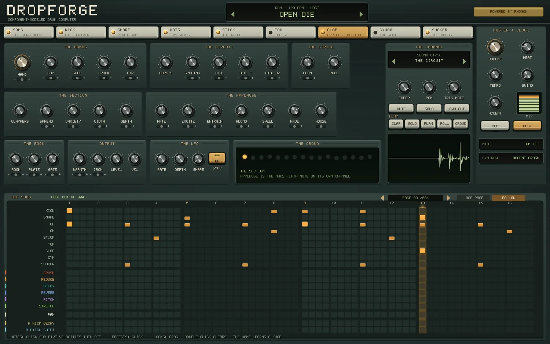Click the CLAPPERS knob in The Section
550x344 pixels.
point(20,111)
